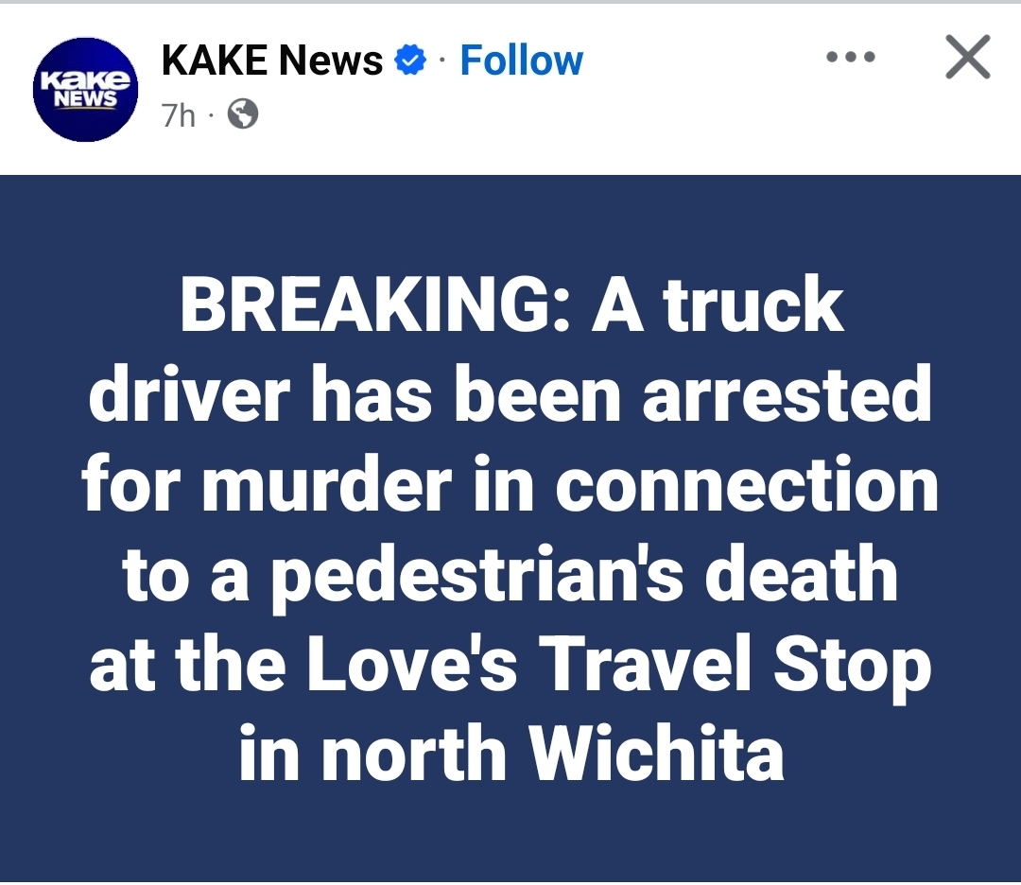Open the KAKE News profile picture
Image resolution: width=1021 pixels, height=885 pixels.
[x=85, y=90]
